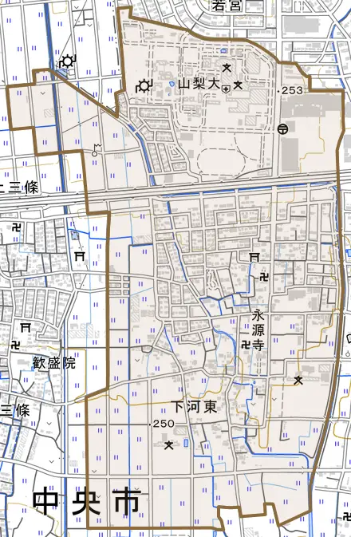Click the post office symbol below 253
The width and height of the screenshot is (351, 537).
[x=283, y=129]
